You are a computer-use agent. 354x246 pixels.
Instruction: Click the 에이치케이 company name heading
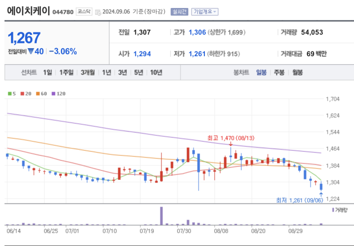pyautogui.click(x=29, y=10)
